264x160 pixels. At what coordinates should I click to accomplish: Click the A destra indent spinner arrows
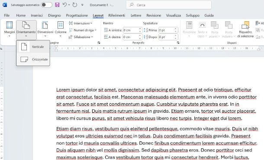[140, 37]
